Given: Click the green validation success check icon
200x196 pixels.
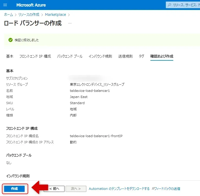Looking at the screenshot, I should tap(11, 40).
